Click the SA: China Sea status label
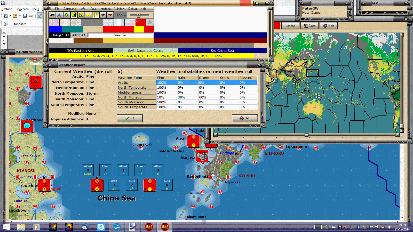The image size is (413, 232). (222, 51)
